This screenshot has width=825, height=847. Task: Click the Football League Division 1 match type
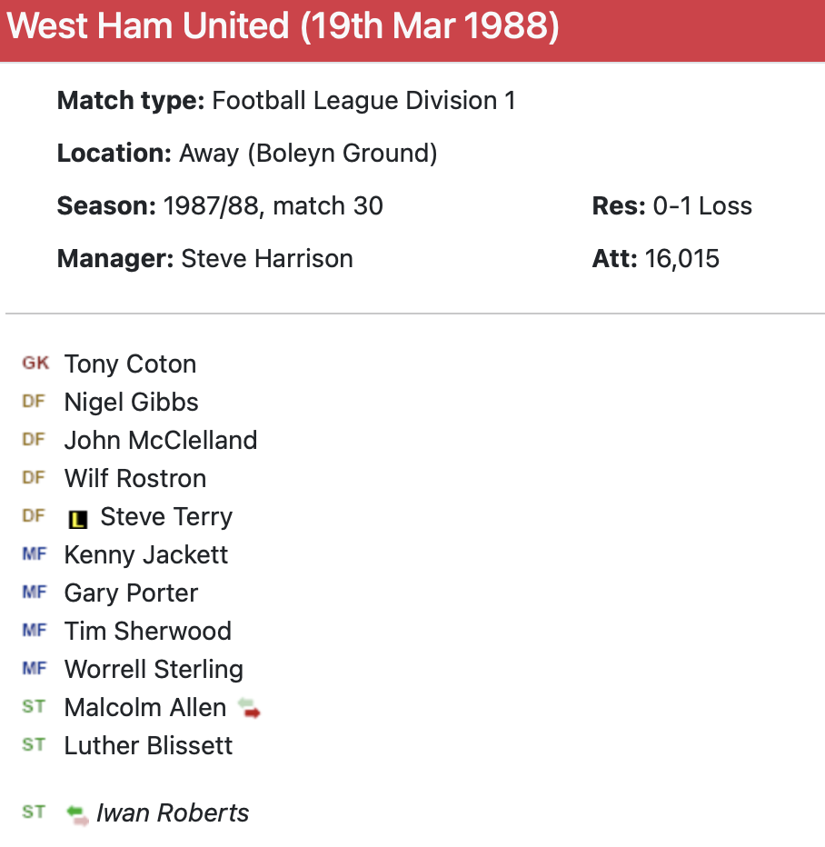(363, 101)
